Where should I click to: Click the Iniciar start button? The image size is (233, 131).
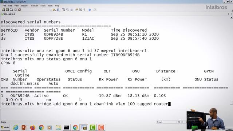(5, 127)
